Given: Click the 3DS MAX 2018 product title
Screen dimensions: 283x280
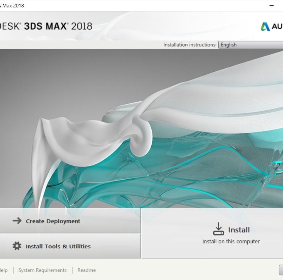Looking at the screenshot, I should (x=58, y=26).
